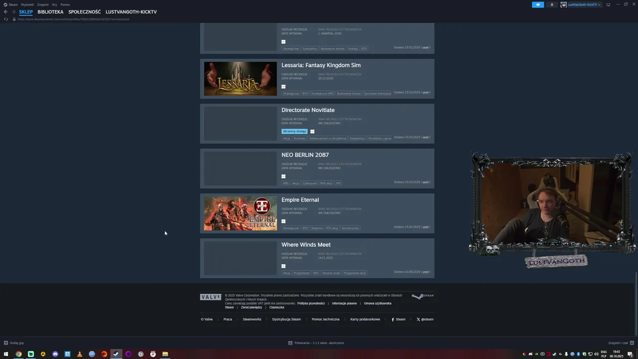This screenshot has width=638, height=359.
Task: Click Dodaj grę at bottom left
Action: coord(16,343)
